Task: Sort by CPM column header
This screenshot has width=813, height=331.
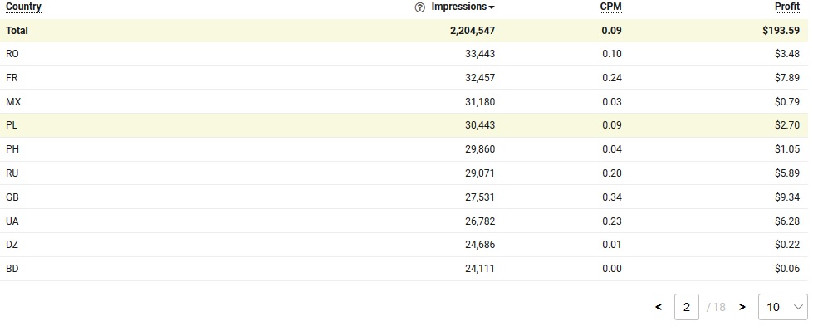Action: [610, 7]
